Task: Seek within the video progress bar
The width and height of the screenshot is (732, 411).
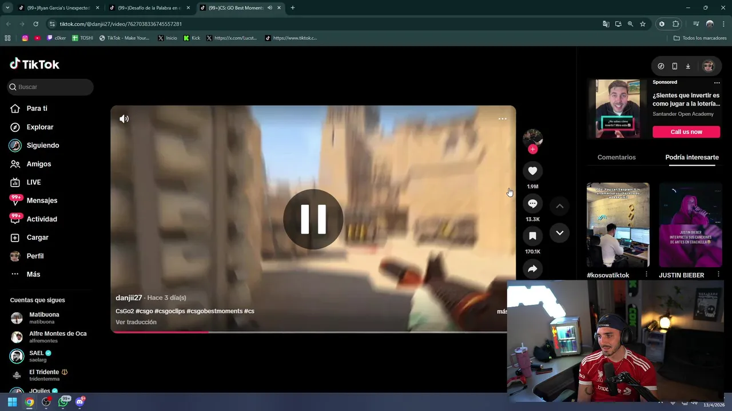Action: pyautogui.click(x=309, y=332)
